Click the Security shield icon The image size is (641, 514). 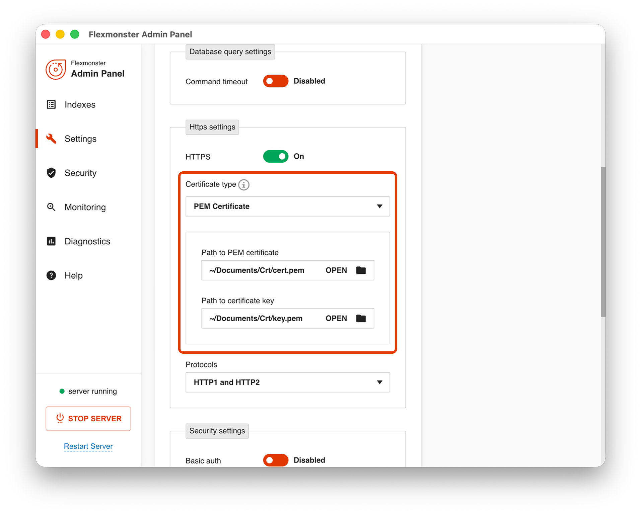(51, 173)
